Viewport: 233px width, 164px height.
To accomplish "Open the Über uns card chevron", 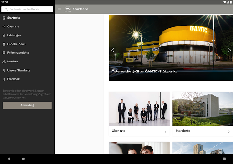I will 165,132.
